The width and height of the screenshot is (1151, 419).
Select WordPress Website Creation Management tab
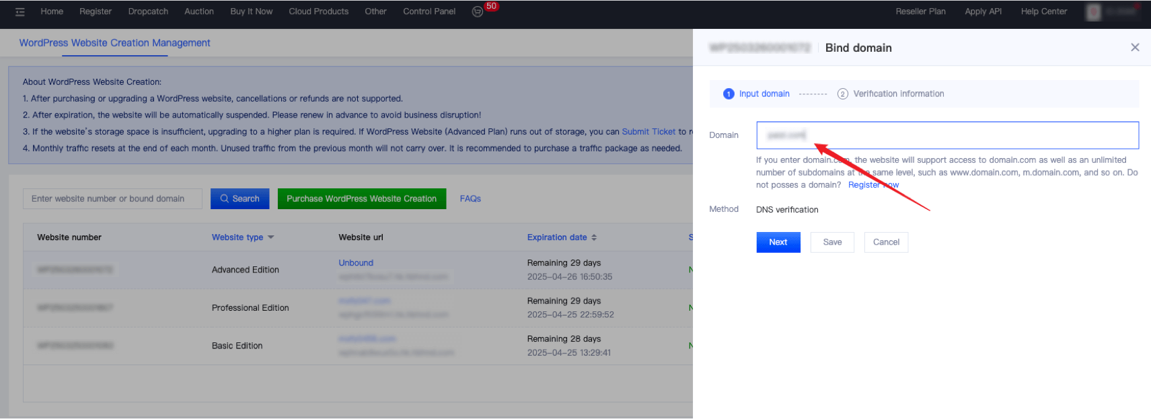coord(114,43)
